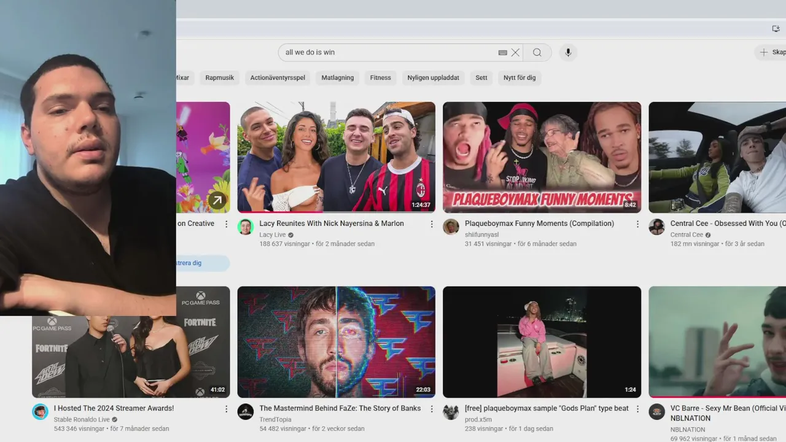Play Plaqueboymax Funny Moments thumbnail
The height and width of the screenshot is (442, 786).
[542, 157]
